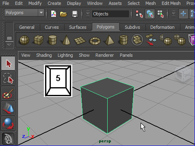Toggle the blue plus selection mask button
This screenshot has height=146, width=195.
point(184,14)
